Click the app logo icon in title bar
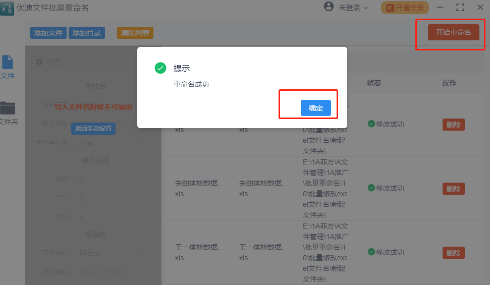 click(x=7, y=8)
